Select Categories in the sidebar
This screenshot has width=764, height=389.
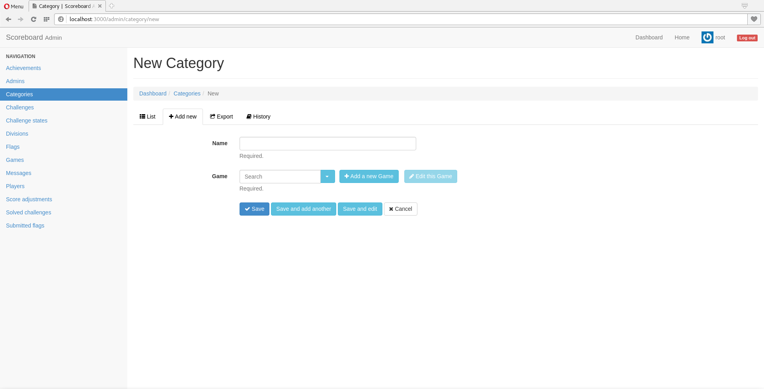click(x=64, y=94)
